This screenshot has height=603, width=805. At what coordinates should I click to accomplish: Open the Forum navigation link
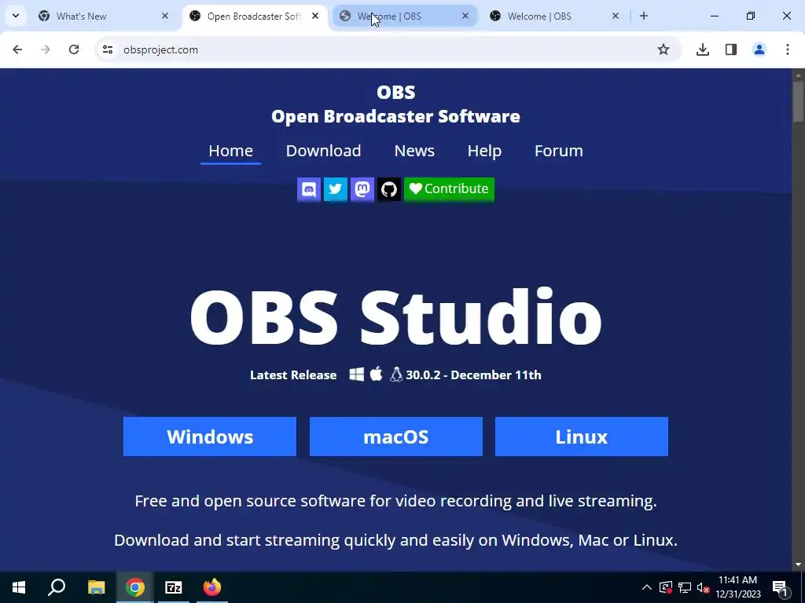click(x=559, y=151)
